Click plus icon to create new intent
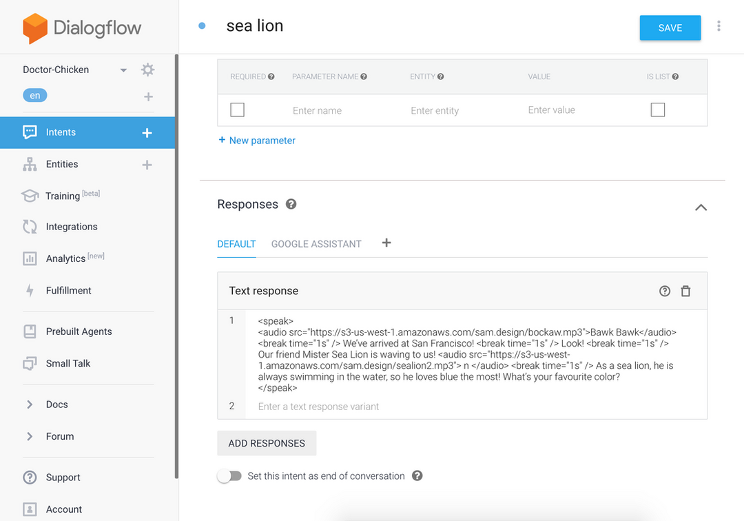Image resolution: width=744 pixels, height=521 pixels. click(x=147, y=133)
